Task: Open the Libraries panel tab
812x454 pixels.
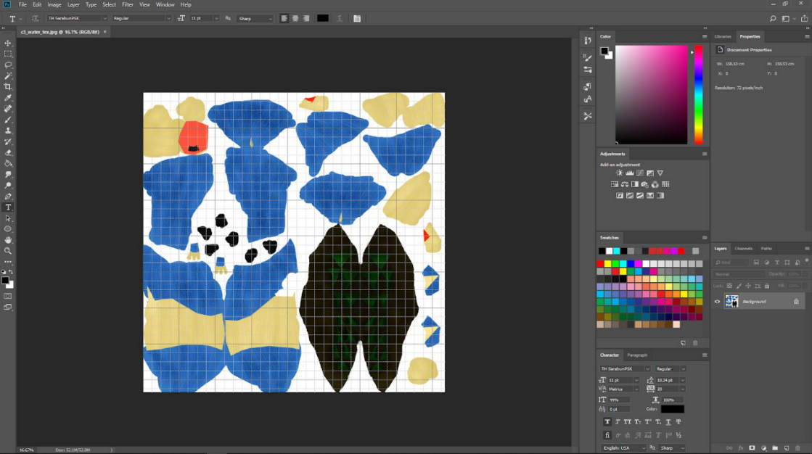Action: (723, 36)
